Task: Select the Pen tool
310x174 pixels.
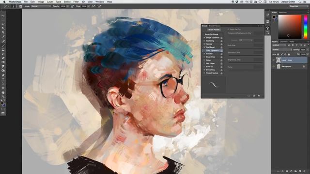Action: coord(3,75)
